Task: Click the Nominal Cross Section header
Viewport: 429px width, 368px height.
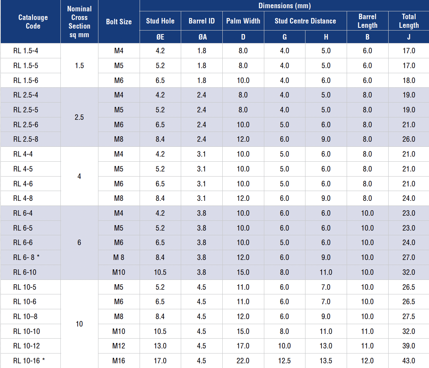Action: [x=79, y=22]
